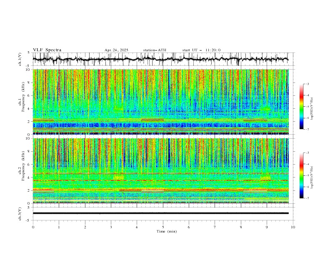
Task: Click the "-3" label on ch.1 color scale
Action: (x=307, y=84)
